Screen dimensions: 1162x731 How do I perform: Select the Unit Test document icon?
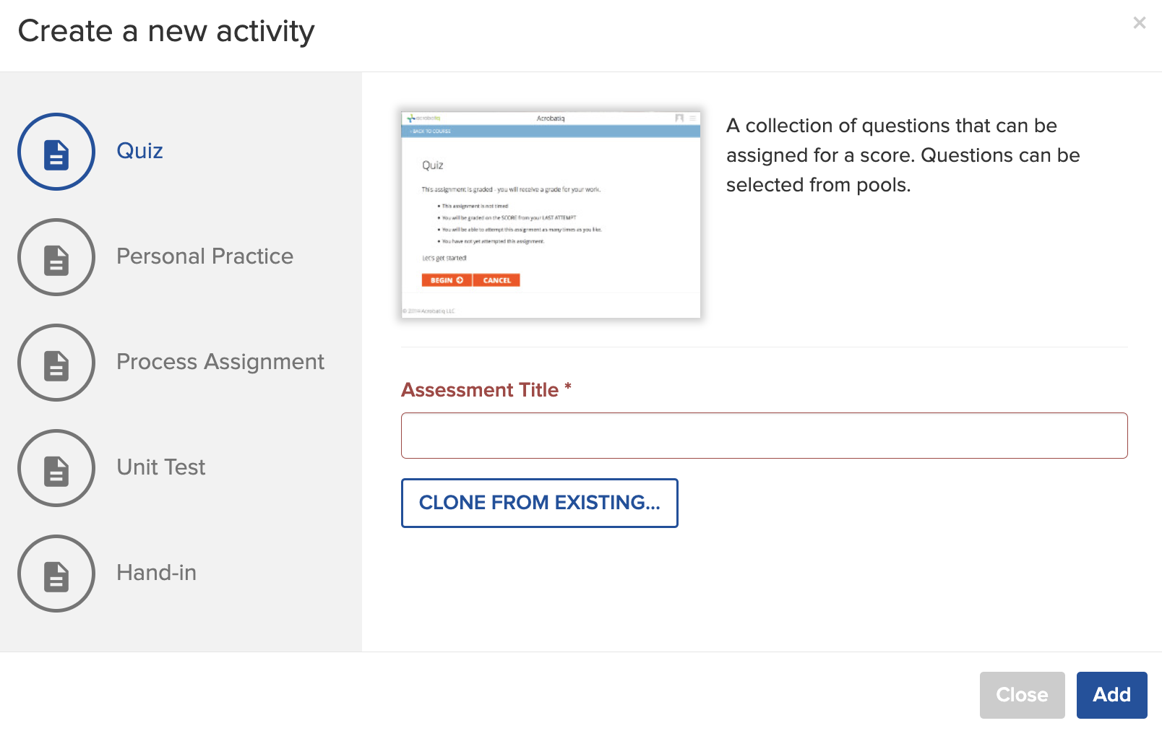pyautogui.click(x=56, y=468)
